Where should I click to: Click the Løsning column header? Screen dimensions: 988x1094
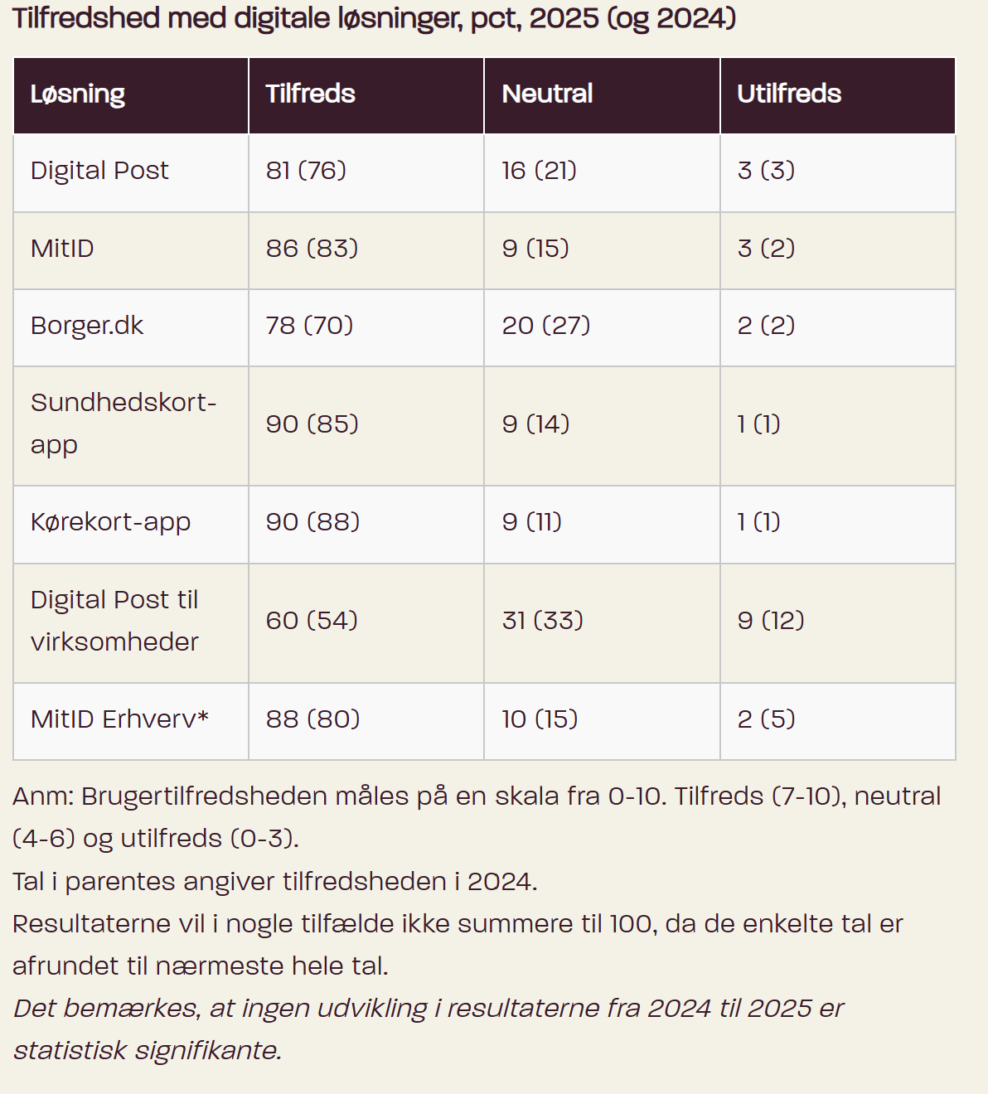(78, 94)
